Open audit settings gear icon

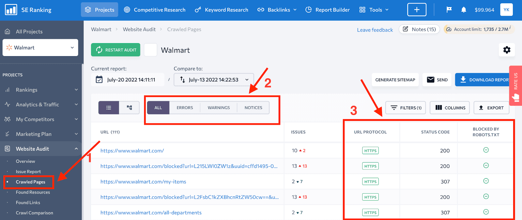pos(507,50)
